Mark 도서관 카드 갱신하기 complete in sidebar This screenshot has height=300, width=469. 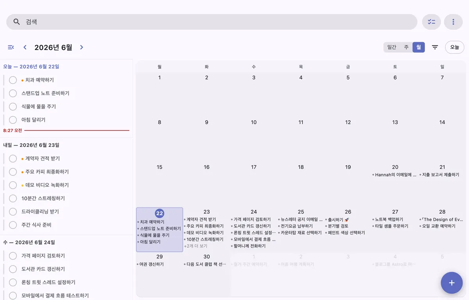pos(13,269)
